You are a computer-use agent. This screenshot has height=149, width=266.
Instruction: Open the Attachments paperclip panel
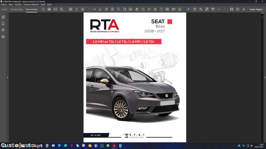pos(3,30)
